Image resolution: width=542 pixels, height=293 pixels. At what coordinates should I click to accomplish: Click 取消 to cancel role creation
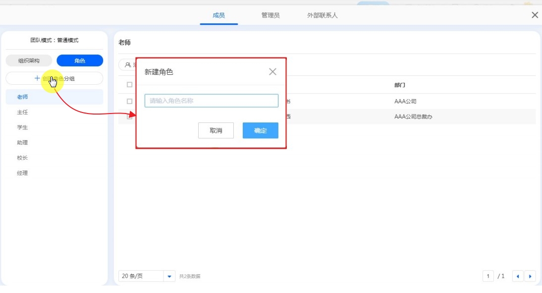tap(216, 130)
